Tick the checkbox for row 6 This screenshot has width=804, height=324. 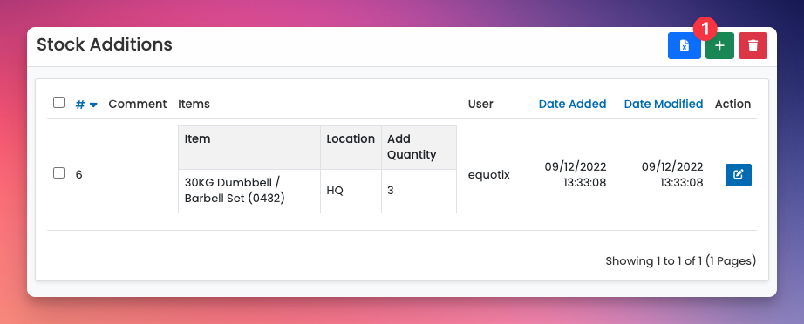point(59,173)
